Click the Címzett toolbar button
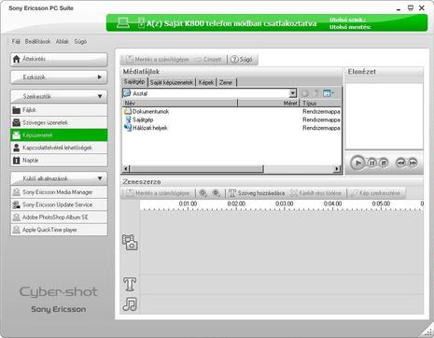This screenshot has height=338, width=434. [x=208, y=59]
